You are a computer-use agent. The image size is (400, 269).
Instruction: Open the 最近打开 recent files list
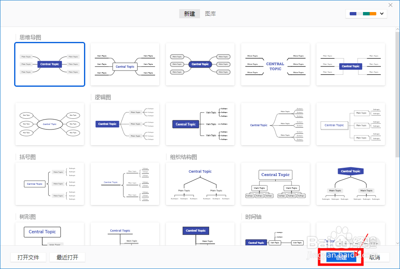(67, 257)
